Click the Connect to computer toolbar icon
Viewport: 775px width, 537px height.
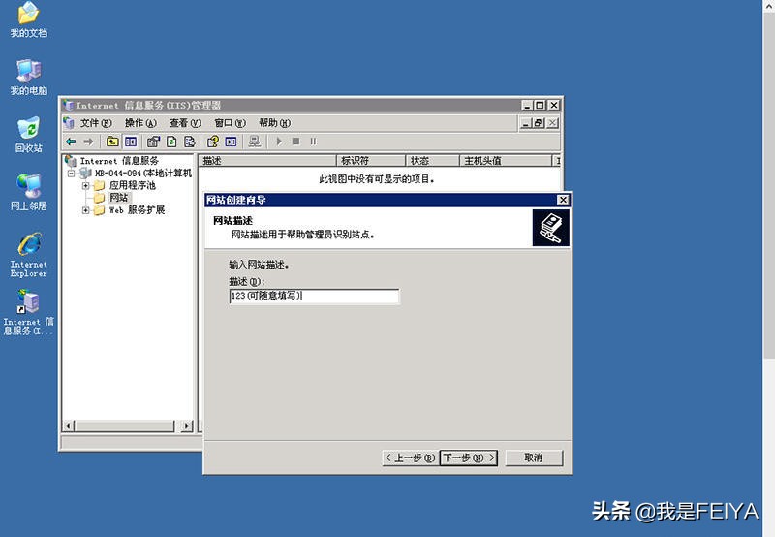(255, 142)
